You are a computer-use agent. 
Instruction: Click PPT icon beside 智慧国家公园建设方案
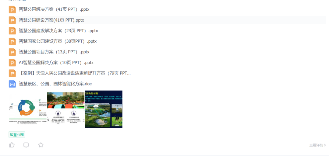[x=12, y=41]
